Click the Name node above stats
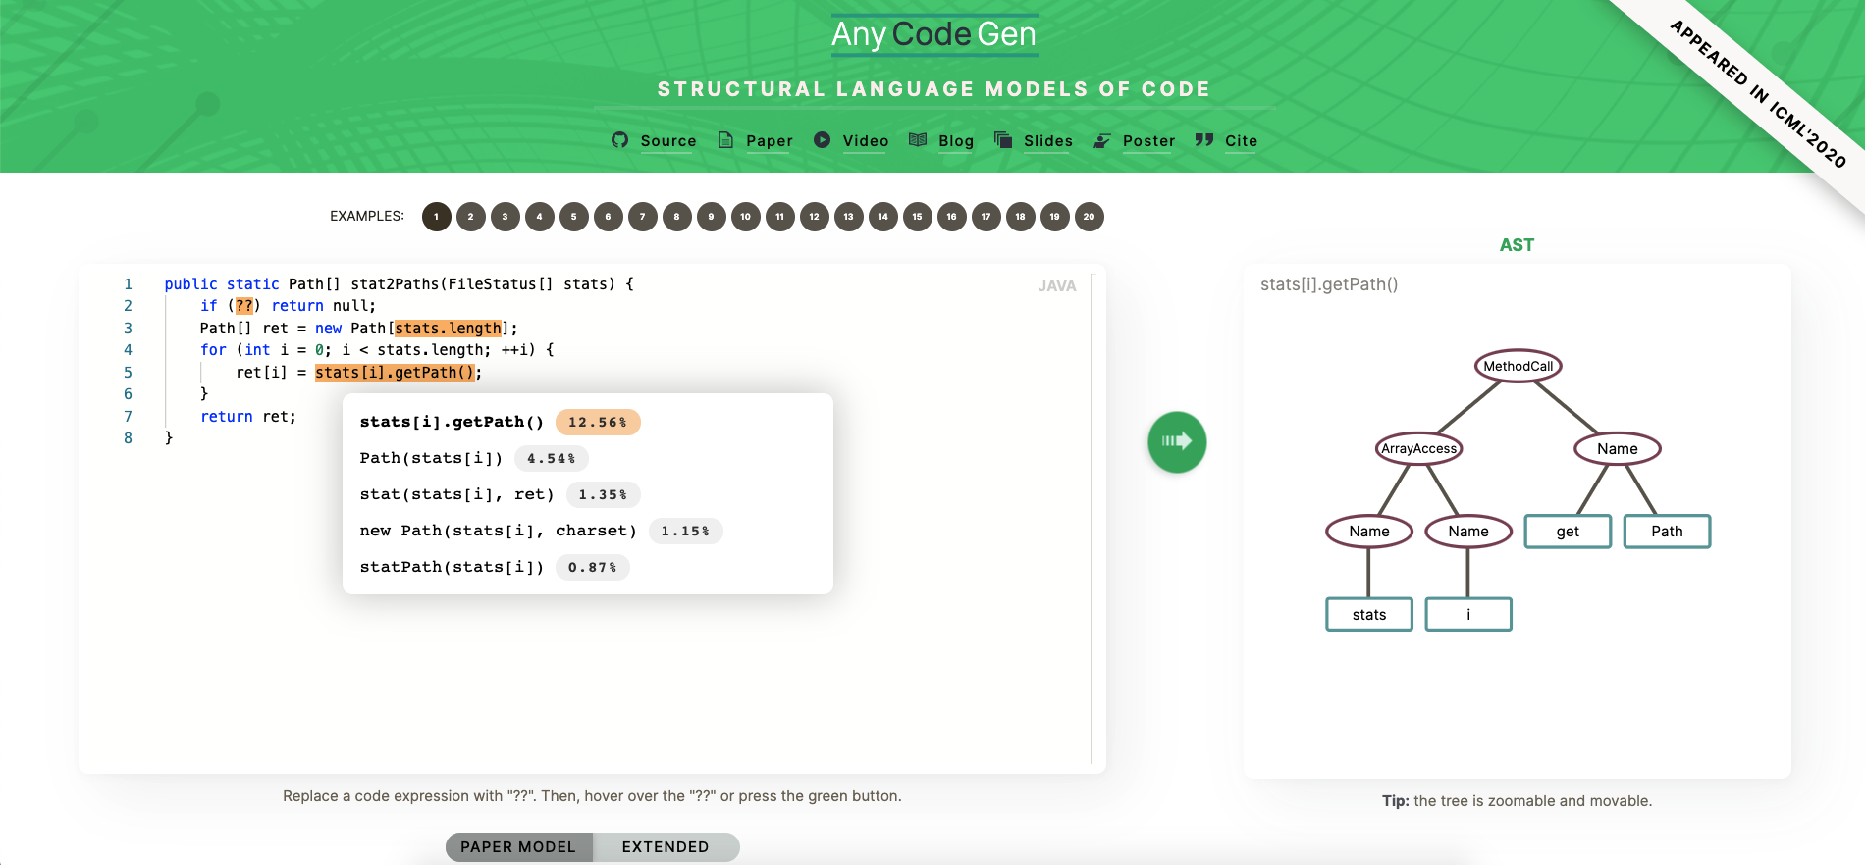This screenshot has width=1865, height=865. pos(1369,531)
